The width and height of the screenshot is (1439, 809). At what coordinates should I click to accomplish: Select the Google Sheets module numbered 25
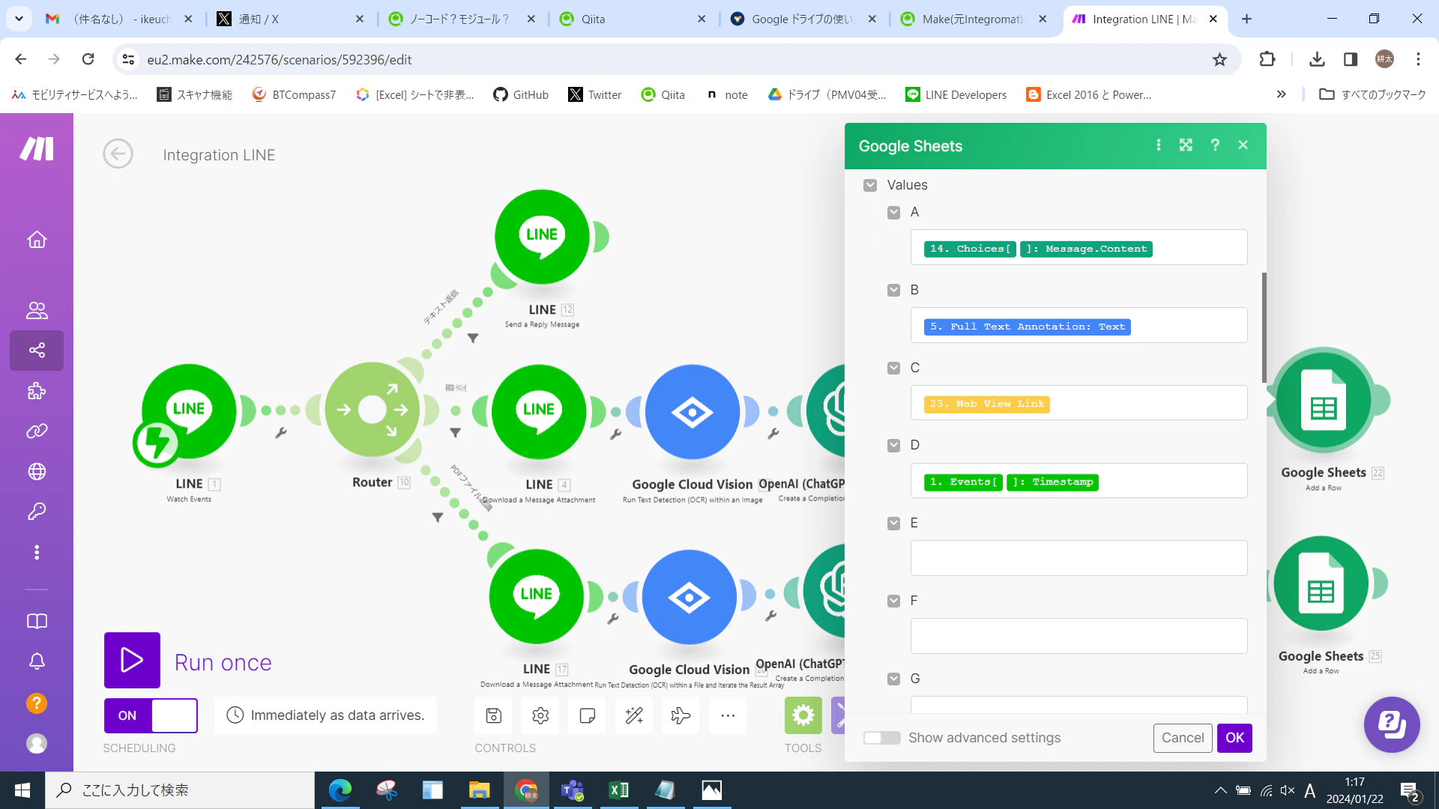tap(1321, 584)
